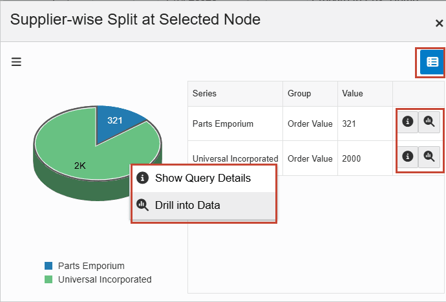Select the Parts Emporium table cell

(x=223, y=124)
